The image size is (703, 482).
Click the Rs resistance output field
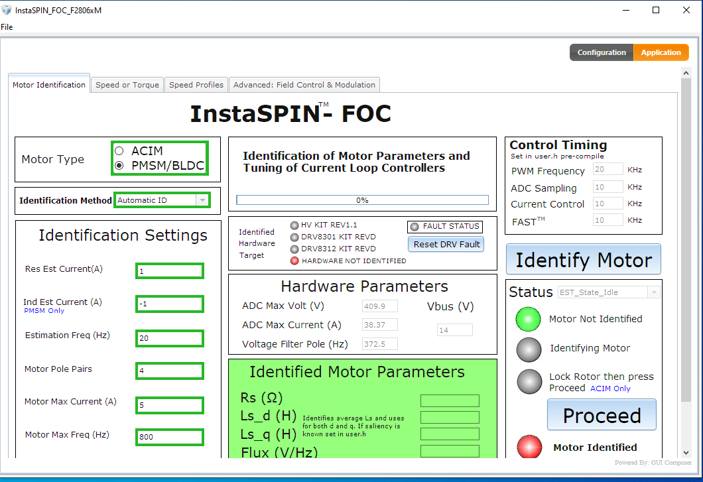450,401
